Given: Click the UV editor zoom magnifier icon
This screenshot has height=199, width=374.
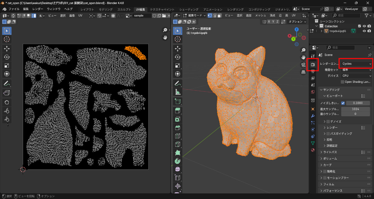Looking at the screenshot, I should pyautogui.click(x=165, y=30).
